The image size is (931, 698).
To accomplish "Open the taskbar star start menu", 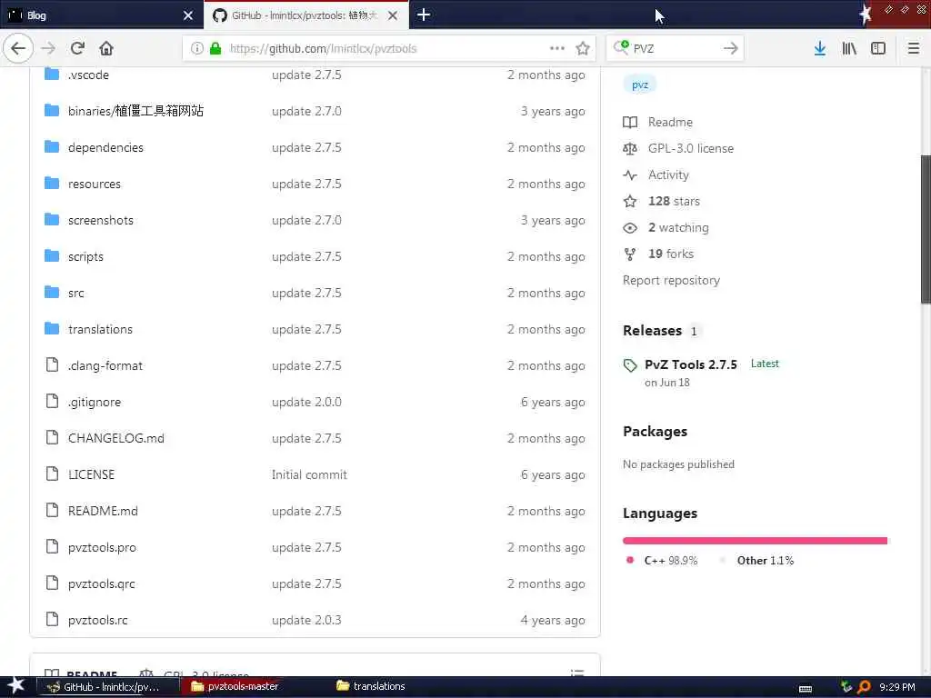I will click(16, 686).
